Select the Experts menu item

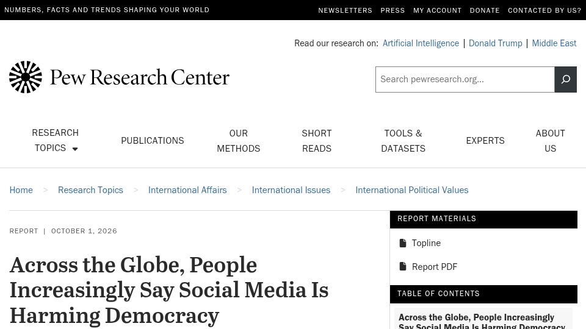485,141
